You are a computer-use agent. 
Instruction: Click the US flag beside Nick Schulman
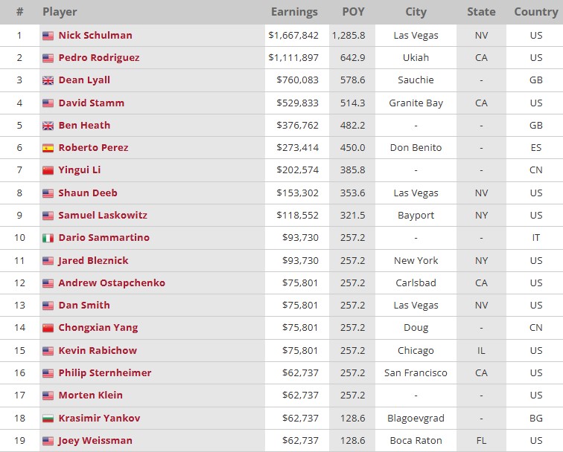48,36
